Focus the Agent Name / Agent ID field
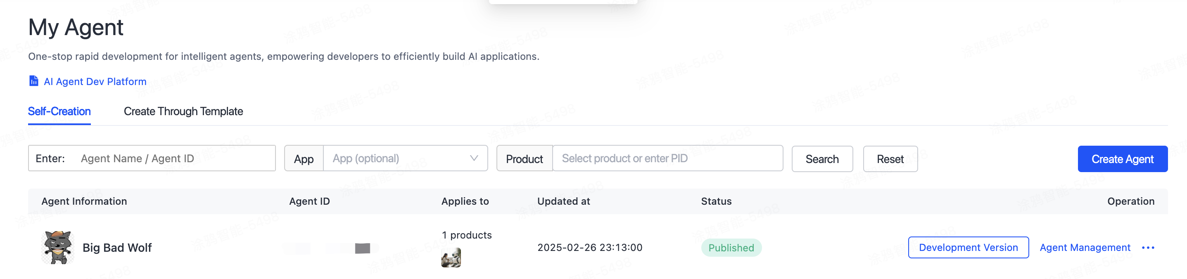The image size is (1187, 279). tap(175, 158)
